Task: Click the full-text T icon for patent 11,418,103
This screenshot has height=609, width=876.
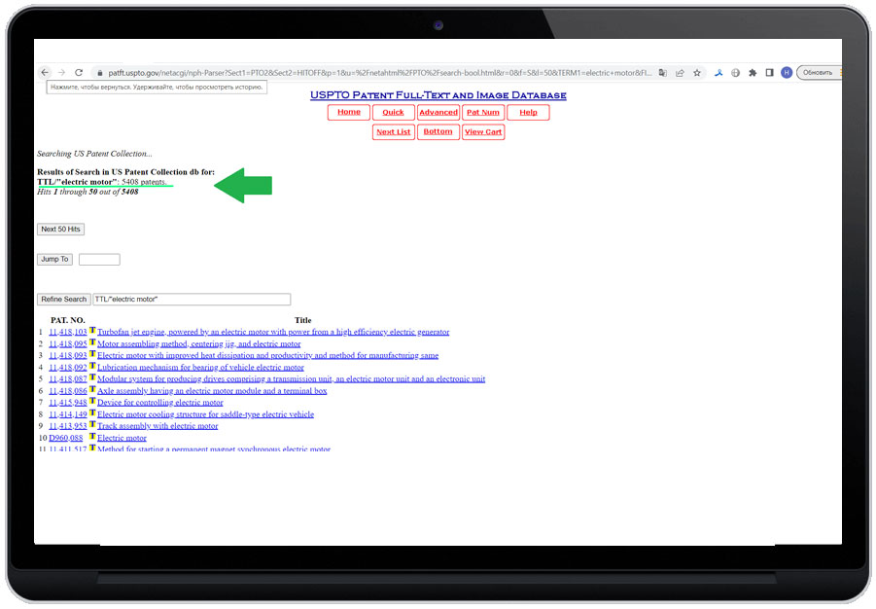Action: pos(92,331)
